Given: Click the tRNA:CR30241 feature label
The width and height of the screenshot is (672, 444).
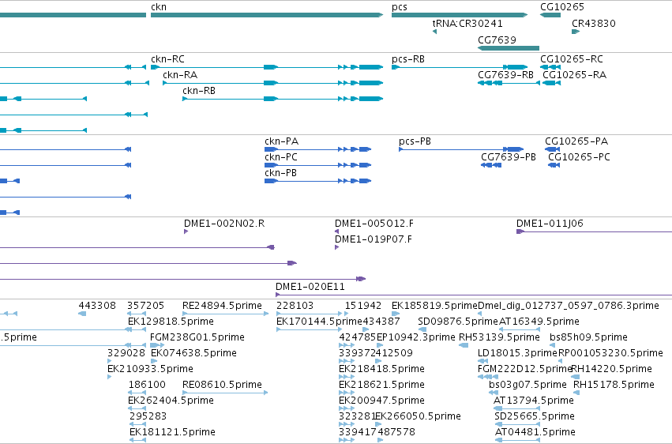Looking at the screenshot, I should click(x=467, y=24).
